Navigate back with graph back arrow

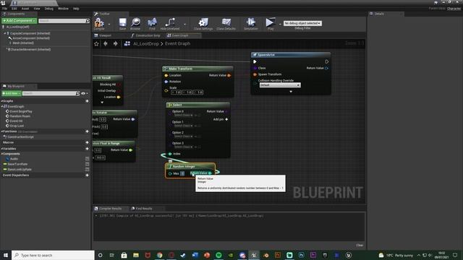pyautogui.click(x=106, y=43)
